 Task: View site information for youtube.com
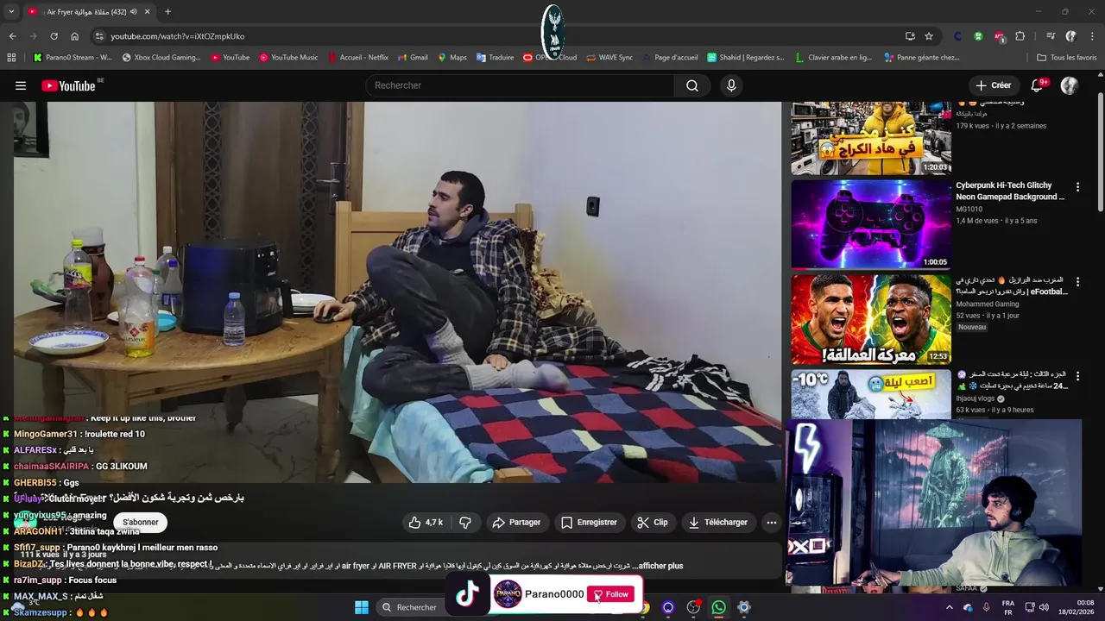click(99, 36)
